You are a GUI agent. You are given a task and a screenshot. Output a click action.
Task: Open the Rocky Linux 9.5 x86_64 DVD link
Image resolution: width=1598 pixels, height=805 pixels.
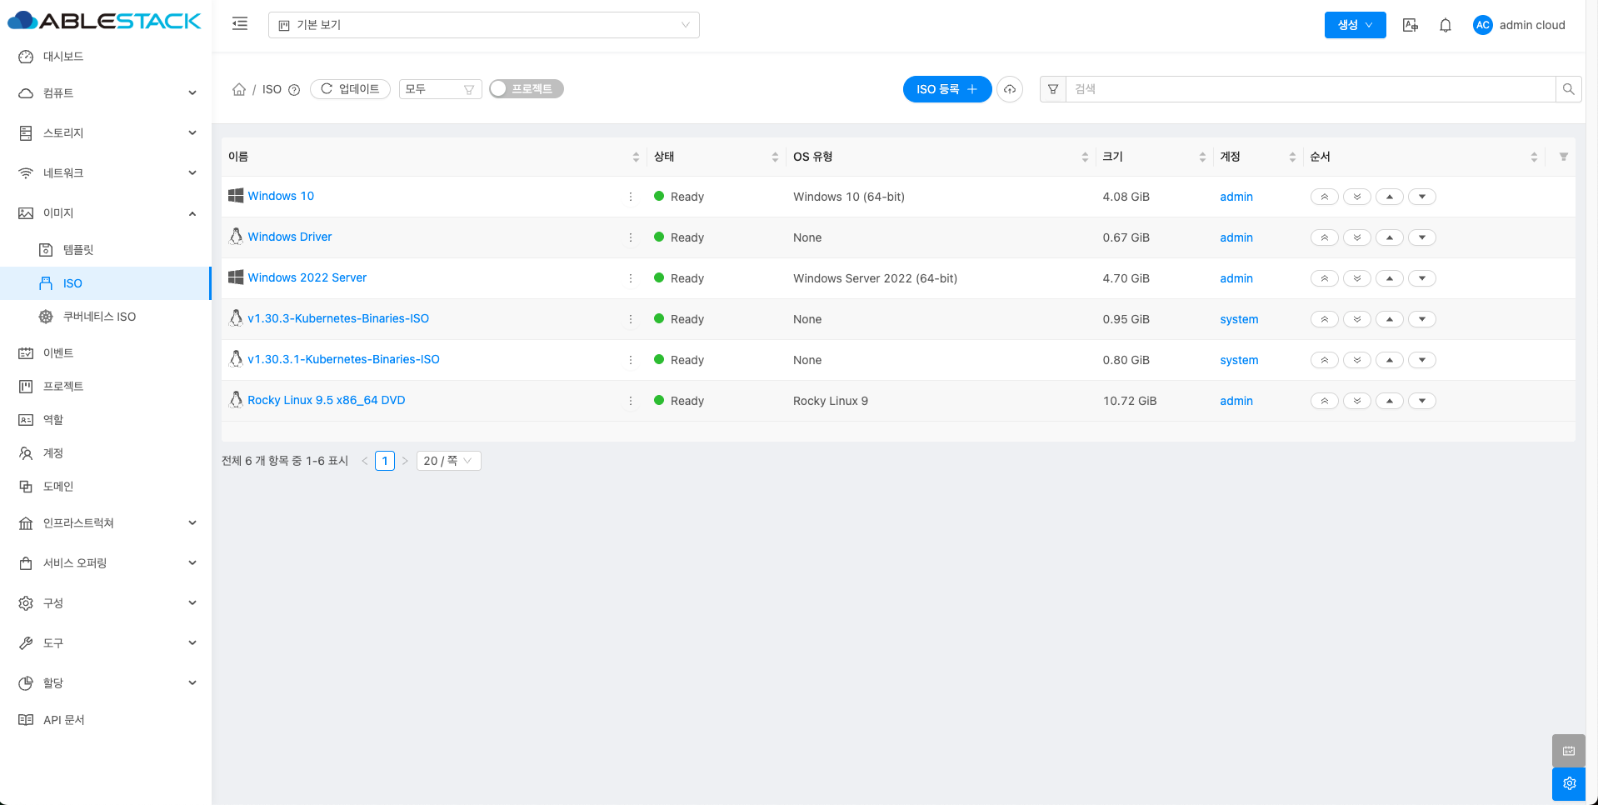point(326,400)
